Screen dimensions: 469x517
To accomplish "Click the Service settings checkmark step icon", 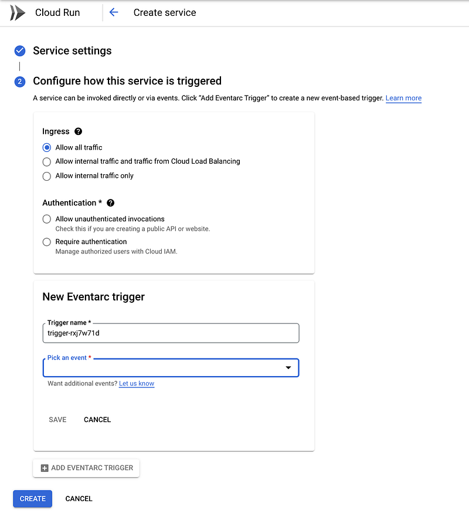I will pyautogui.click(x=20, y=51).
